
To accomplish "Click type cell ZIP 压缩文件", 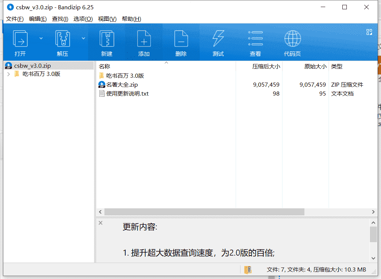I will [x=347, y=85].
